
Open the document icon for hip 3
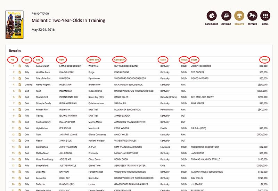pos(20,78)
